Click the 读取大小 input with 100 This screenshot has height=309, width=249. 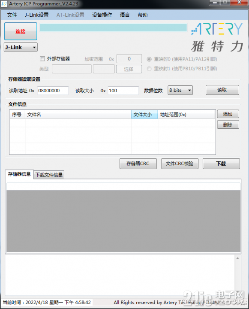[123, 91]
